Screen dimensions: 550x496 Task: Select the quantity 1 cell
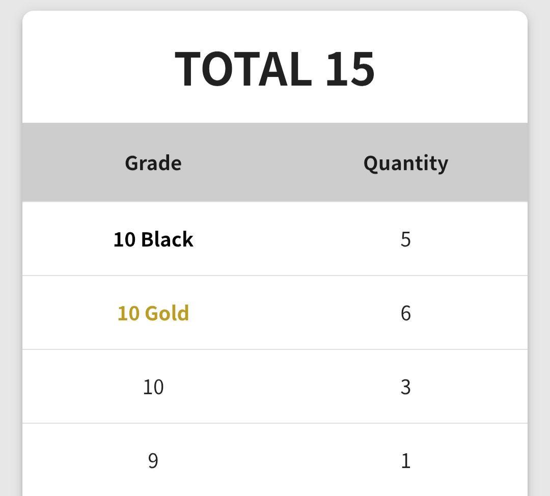pyautogui.click(x=405, y=461)
